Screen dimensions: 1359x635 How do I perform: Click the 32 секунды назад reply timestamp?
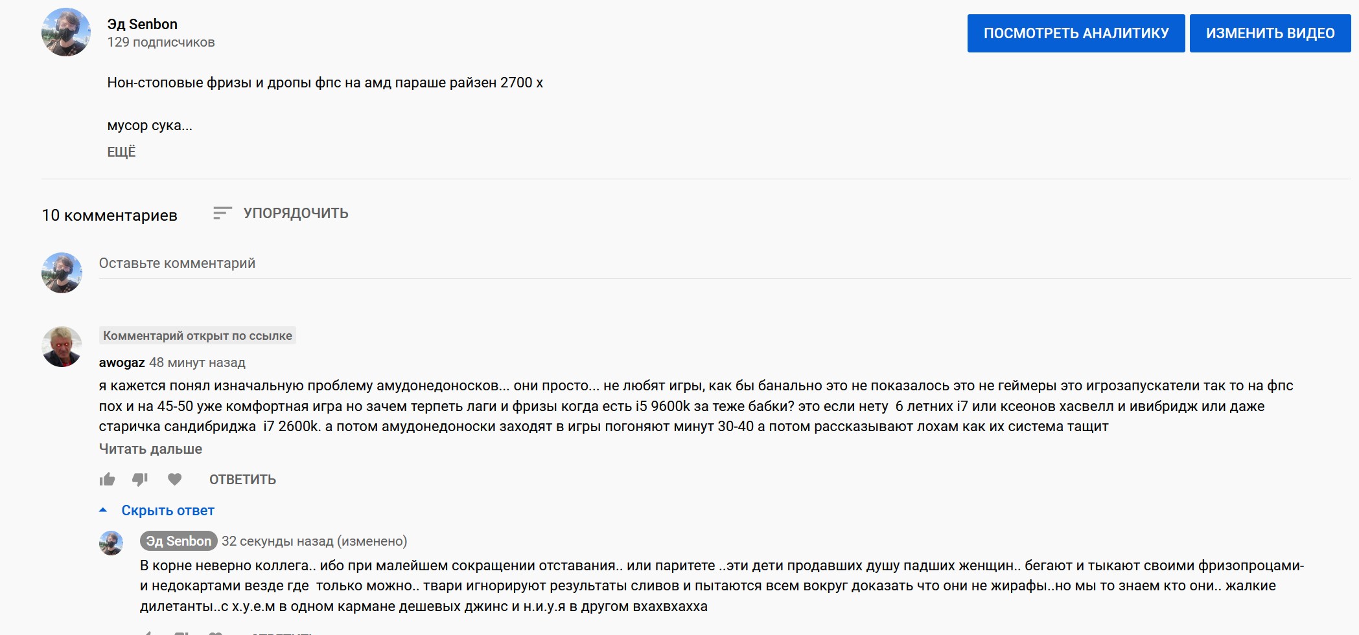(x=277, y=541)
